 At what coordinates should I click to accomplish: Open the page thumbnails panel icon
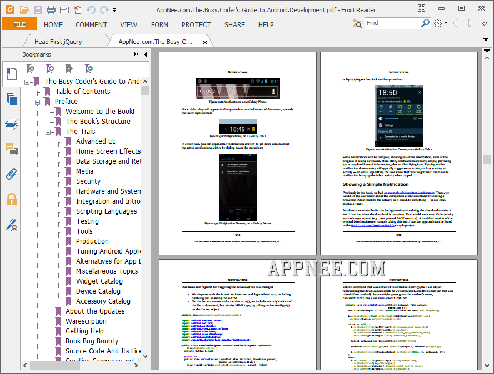(12, 99)
